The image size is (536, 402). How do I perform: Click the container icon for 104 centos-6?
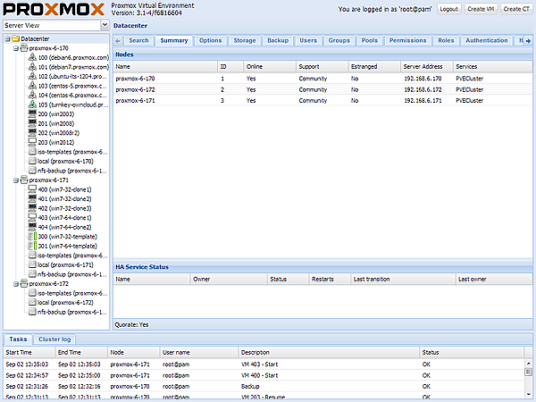tap(32, 95)
